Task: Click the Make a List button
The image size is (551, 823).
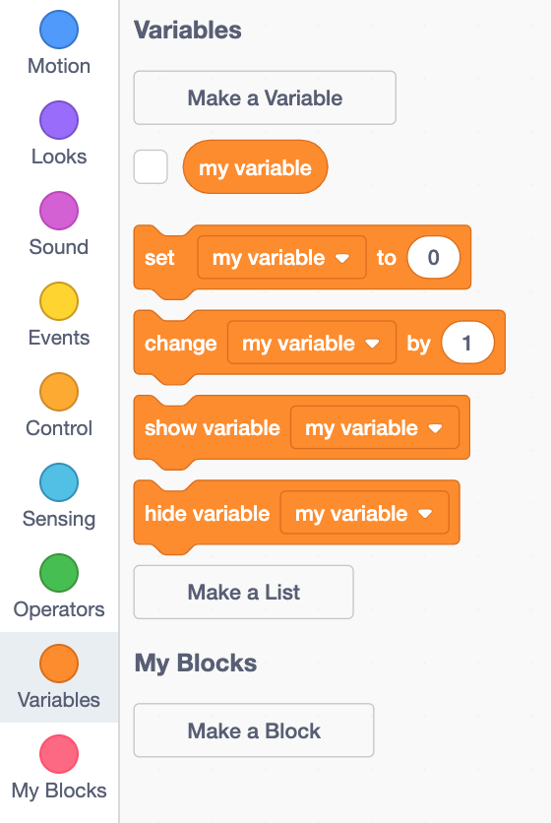Action: 243,592
